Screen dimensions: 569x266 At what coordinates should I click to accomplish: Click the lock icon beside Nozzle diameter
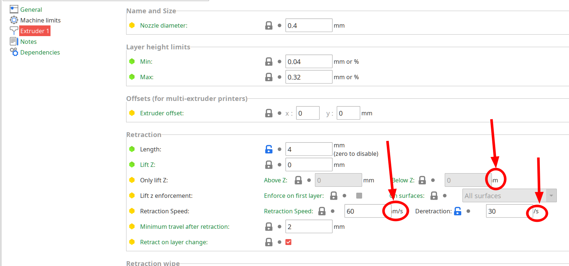click(269, 25)
